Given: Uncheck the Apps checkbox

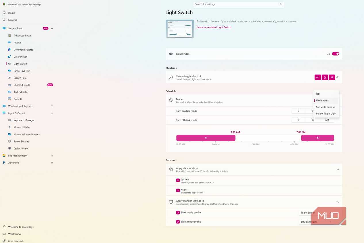Looking at the screenshot, I should pyautogui.click(x=178, y=191).
